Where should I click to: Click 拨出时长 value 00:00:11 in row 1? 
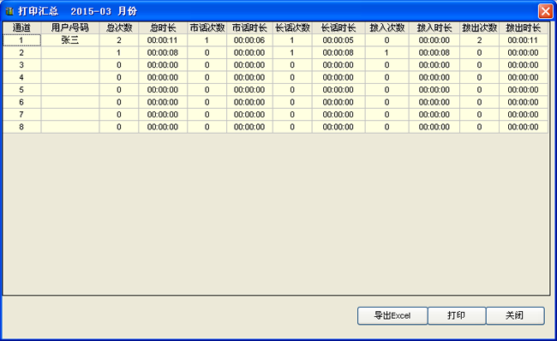[524, 40]
